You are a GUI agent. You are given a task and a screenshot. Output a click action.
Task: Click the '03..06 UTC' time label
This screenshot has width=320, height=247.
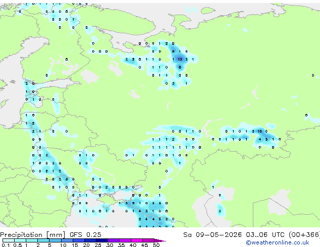(x=265, y=234)
